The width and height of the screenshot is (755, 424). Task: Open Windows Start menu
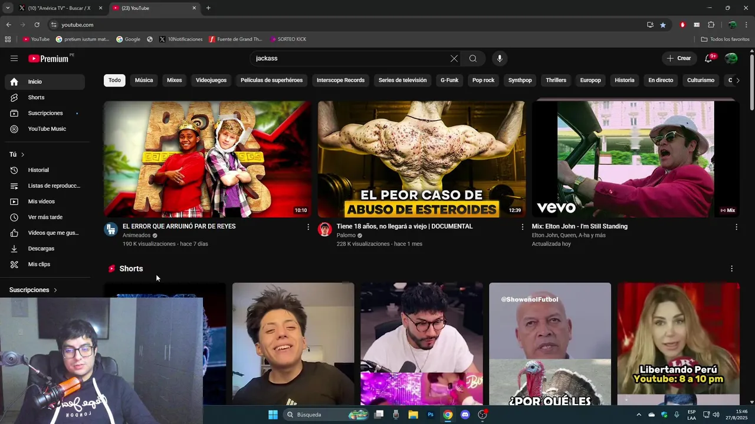pos(273,415)
